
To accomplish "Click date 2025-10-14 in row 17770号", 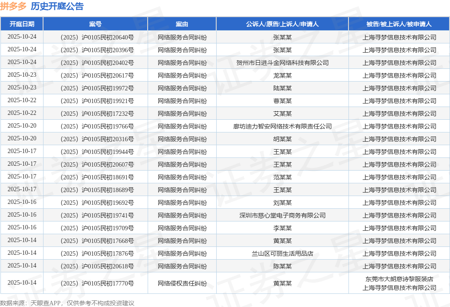I will click(x=22, y=282).
